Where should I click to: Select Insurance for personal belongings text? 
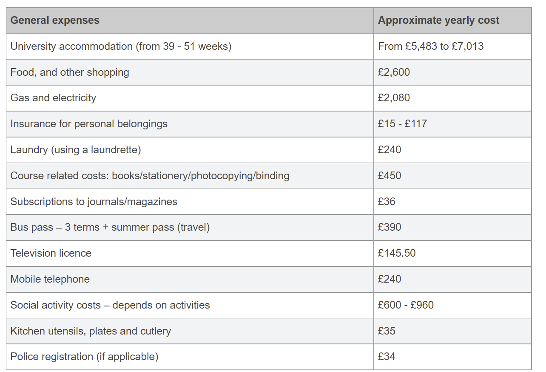89,124
